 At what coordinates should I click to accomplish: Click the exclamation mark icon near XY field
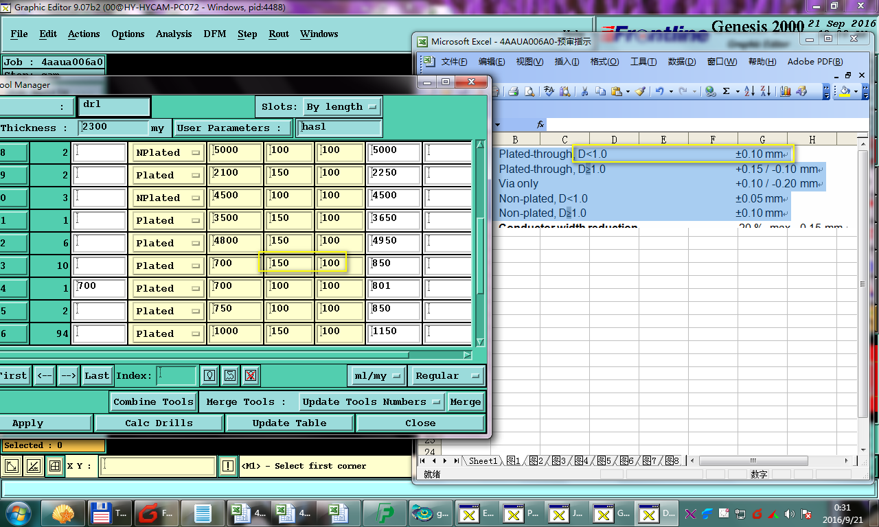tap(228, 467)
